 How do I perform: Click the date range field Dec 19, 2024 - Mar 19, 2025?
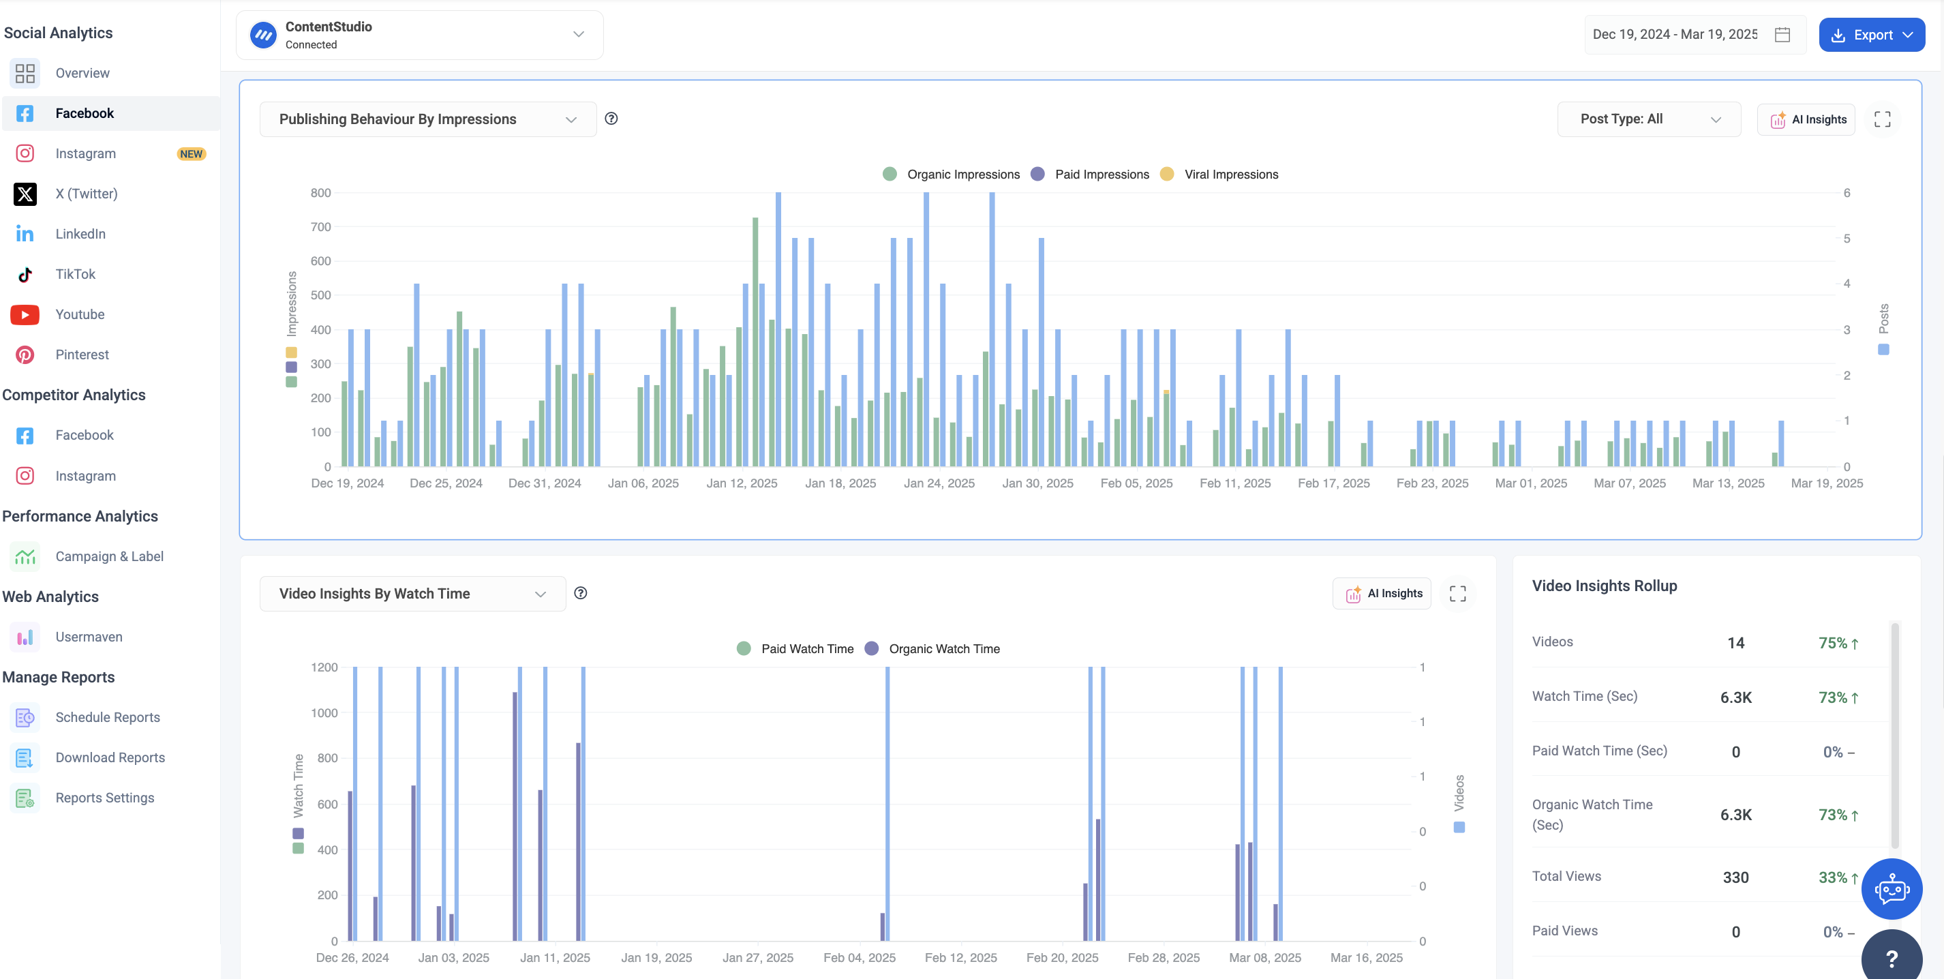point(1695,35)
